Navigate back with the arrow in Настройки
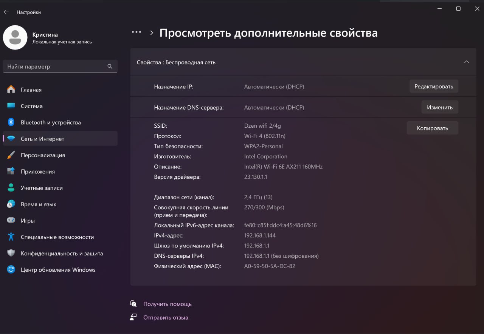 [6, 12]
